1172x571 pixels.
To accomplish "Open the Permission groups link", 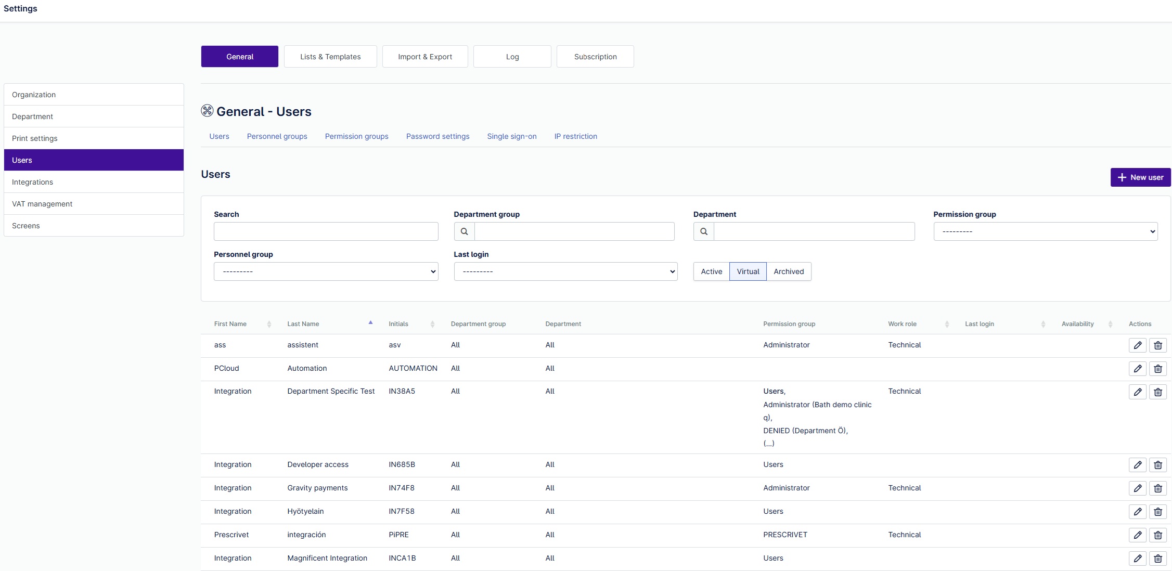I will click(x=356, y=136).
